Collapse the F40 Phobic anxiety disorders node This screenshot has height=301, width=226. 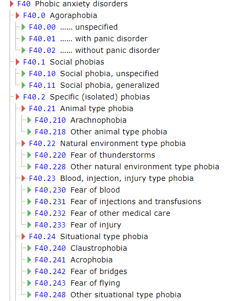12,4
